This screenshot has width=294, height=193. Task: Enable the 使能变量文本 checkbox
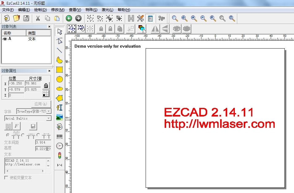click(6, 178)
